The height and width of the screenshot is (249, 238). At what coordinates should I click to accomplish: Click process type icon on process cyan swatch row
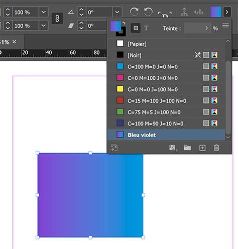coord(206,66)
